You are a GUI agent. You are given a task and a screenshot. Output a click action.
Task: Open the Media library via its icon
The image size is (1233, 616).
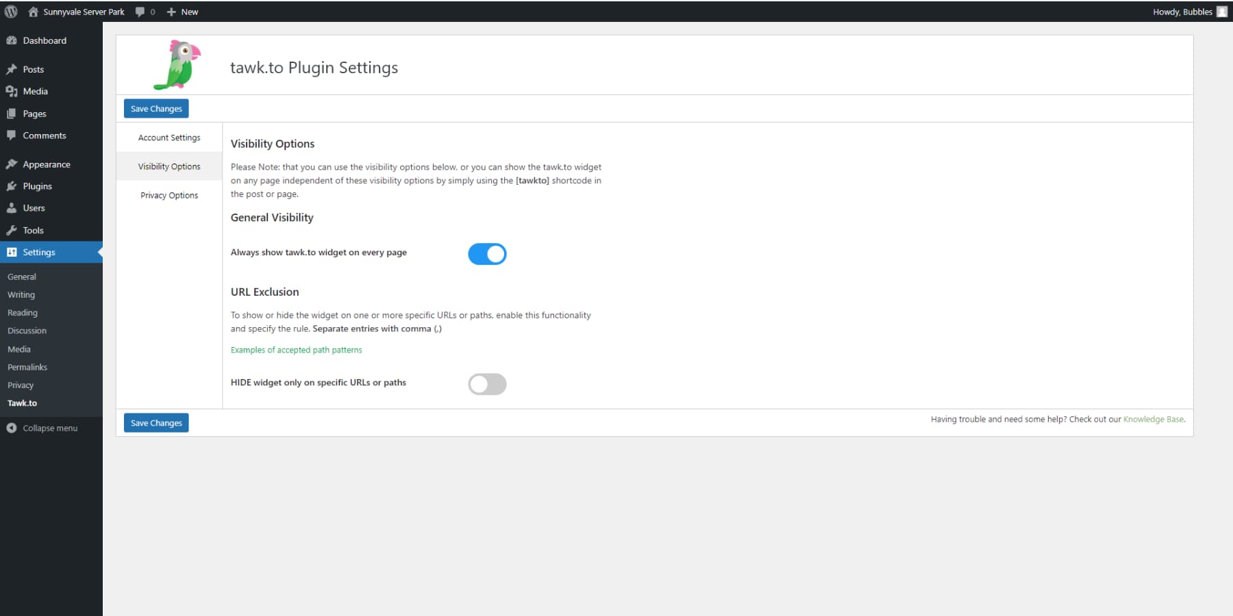click(x=11, y=91)
